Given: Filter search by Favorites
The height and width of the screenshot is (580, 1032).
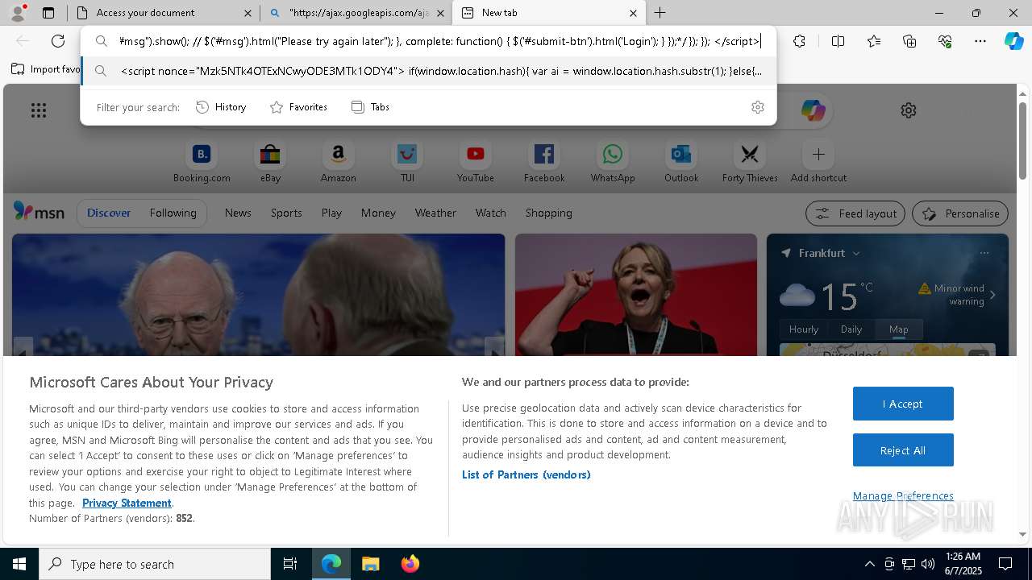Looking at the screenshot, I should (x=299, y=107).
